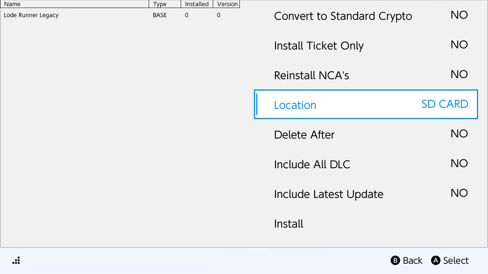Viewport: 488px width, 274px height.
Task: Enable Install Ticket Only
Action: (x=366, y=46)
